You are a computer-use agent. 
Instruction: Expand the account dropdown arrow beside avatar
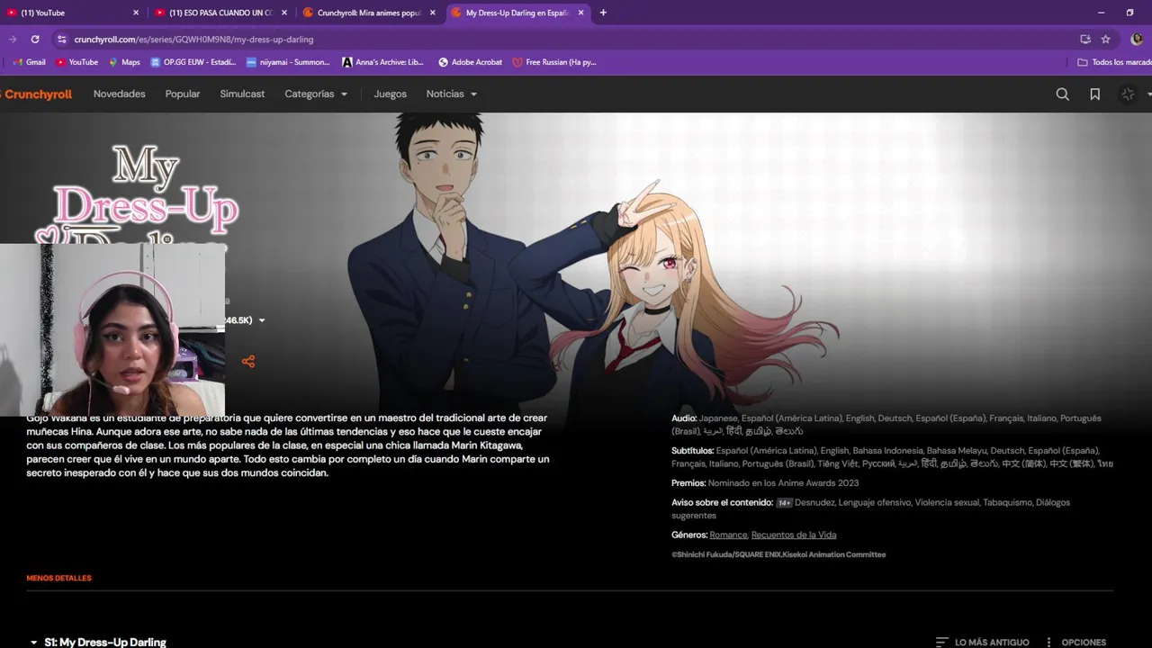[1147, 94]
